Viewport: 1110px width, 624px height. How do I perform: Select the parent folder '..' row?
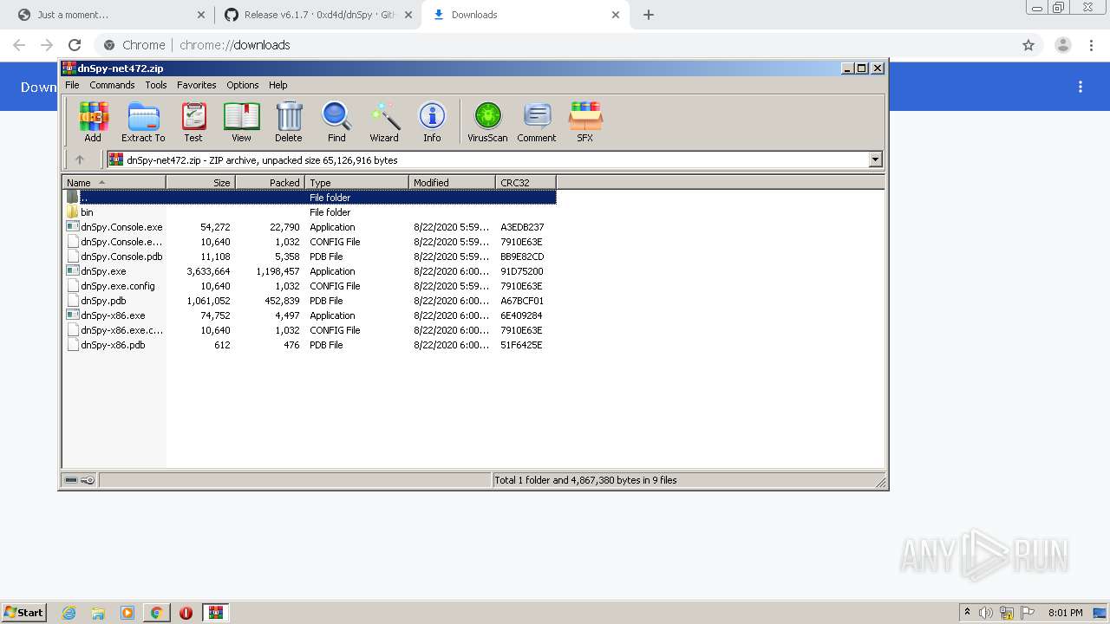pos(310,198)
